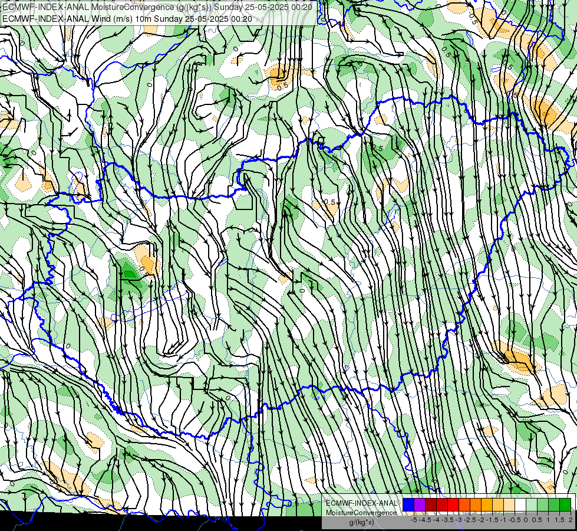Click the "Wind (m/s) 10m" title line

tap(127, 19)
